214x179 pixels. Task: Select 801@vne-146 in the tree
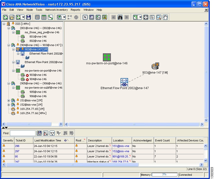point(38,37)
